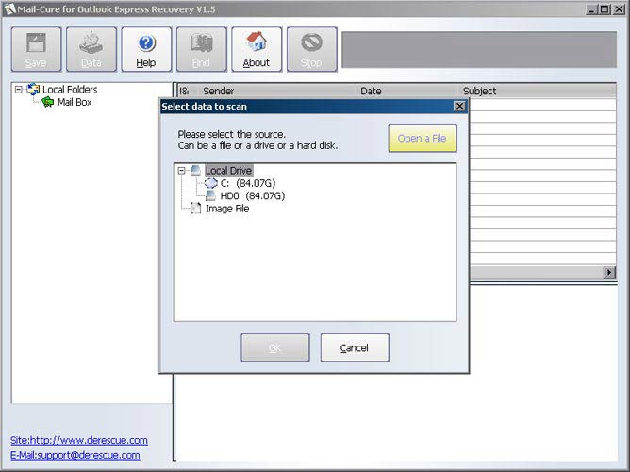Open Help from the toolbar
The width and height of the screenshot is (630, 472).
click(x=146, y=49)
